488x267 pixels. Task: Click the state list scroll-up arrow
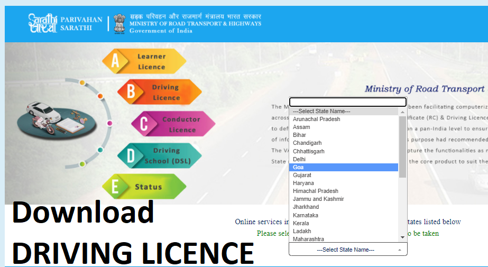[402, 112]
